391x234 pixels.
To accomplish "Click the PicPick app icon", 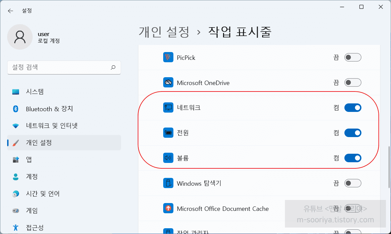I will 168,57.
